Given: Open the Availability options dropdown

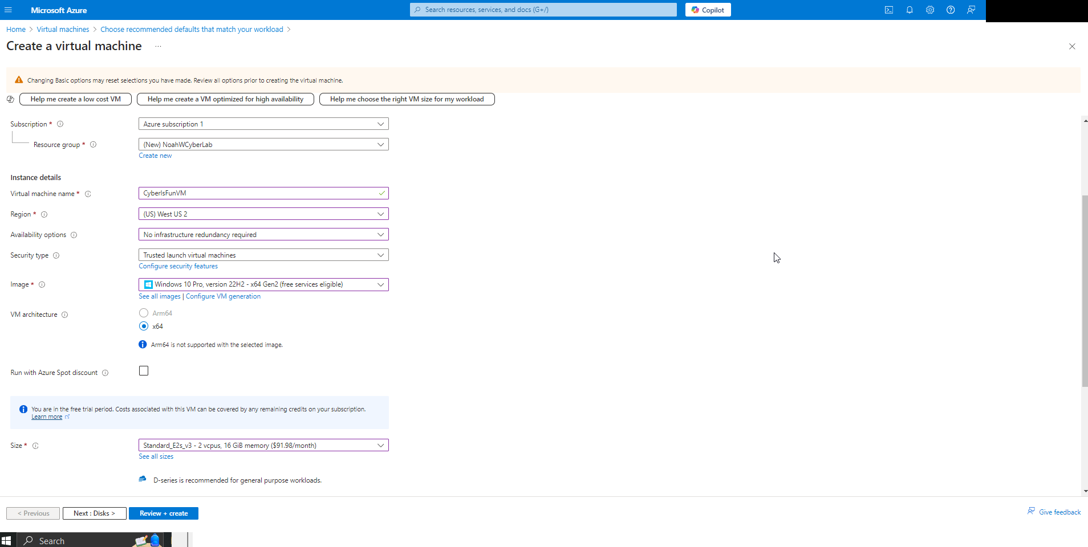Looking at the screenshot, I should (x=263, y=234).
